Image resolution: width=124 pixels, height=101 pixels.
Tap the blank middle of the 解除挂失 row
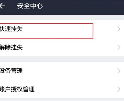pyautogui.click(x=69, y=47)
